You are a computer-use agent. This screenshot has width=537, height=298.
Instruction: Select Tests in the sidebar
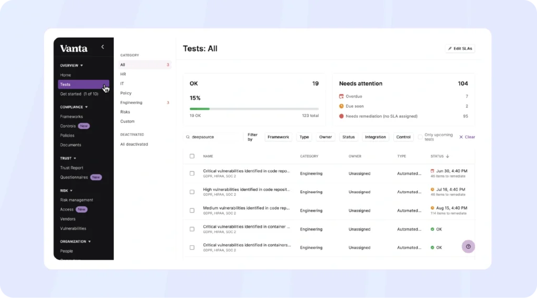83,84
